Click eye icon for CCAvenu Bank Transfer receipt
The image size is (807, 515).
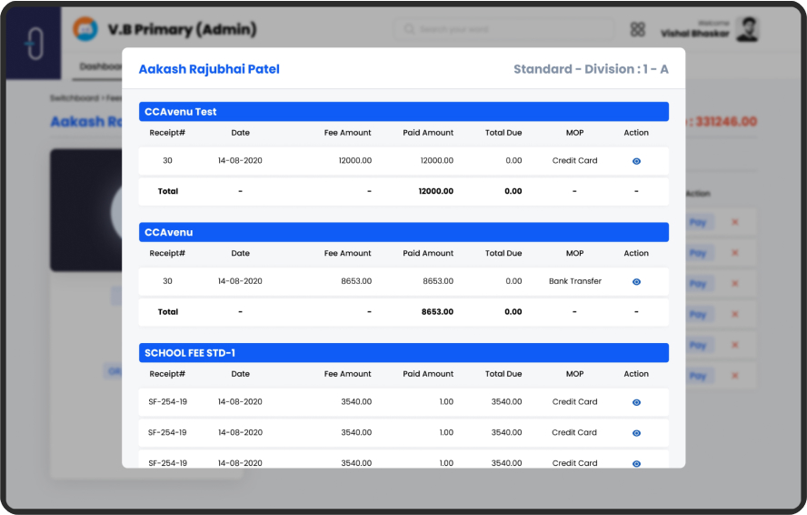coord(636,282)
